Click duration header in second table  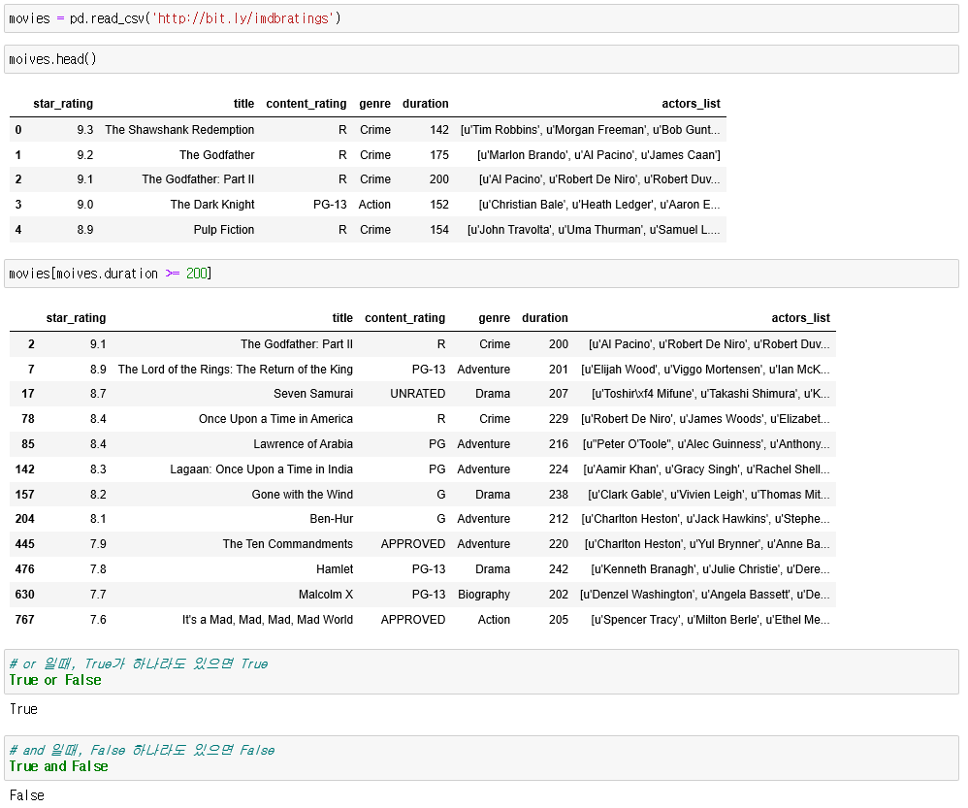click(x=544, y=318)
